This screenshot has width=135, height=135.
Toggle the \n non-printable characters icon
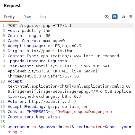coord(123,17)
